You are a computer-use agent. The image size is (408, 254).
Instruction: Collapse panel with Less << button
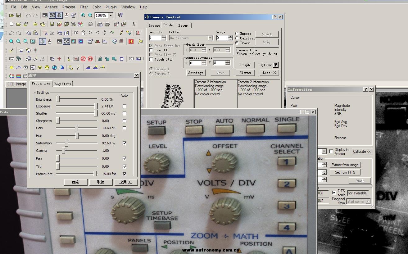pyautogui.click(x=269, y=73)
